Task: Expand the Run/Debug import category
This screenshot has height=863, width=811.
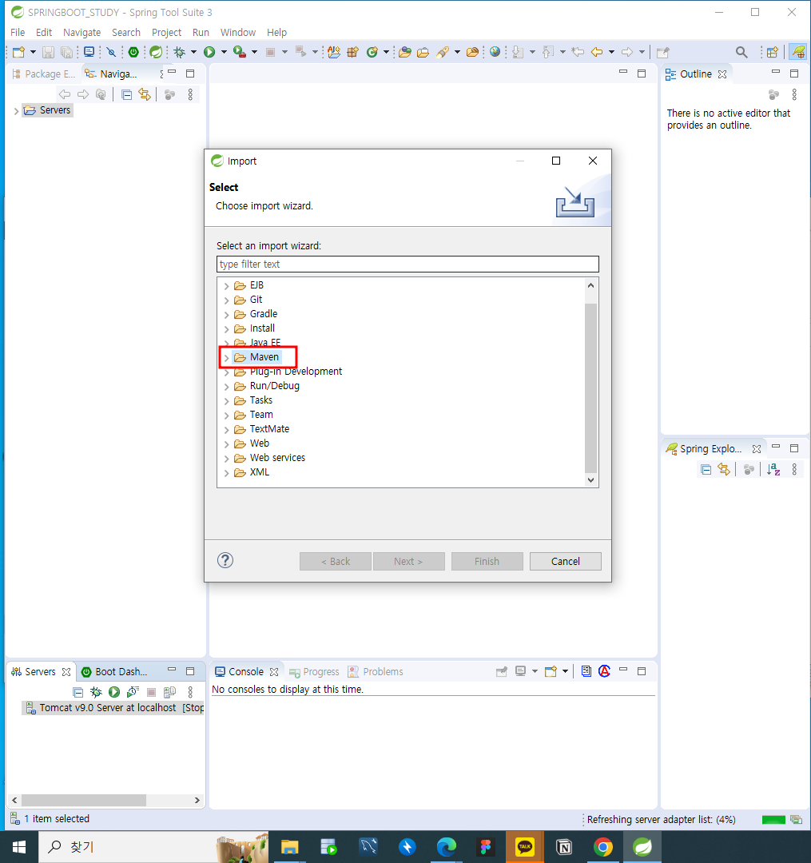Action: pos(226,387)
